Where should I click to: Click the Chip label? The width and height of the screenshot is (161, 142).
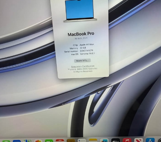click(x=75, y=45)
